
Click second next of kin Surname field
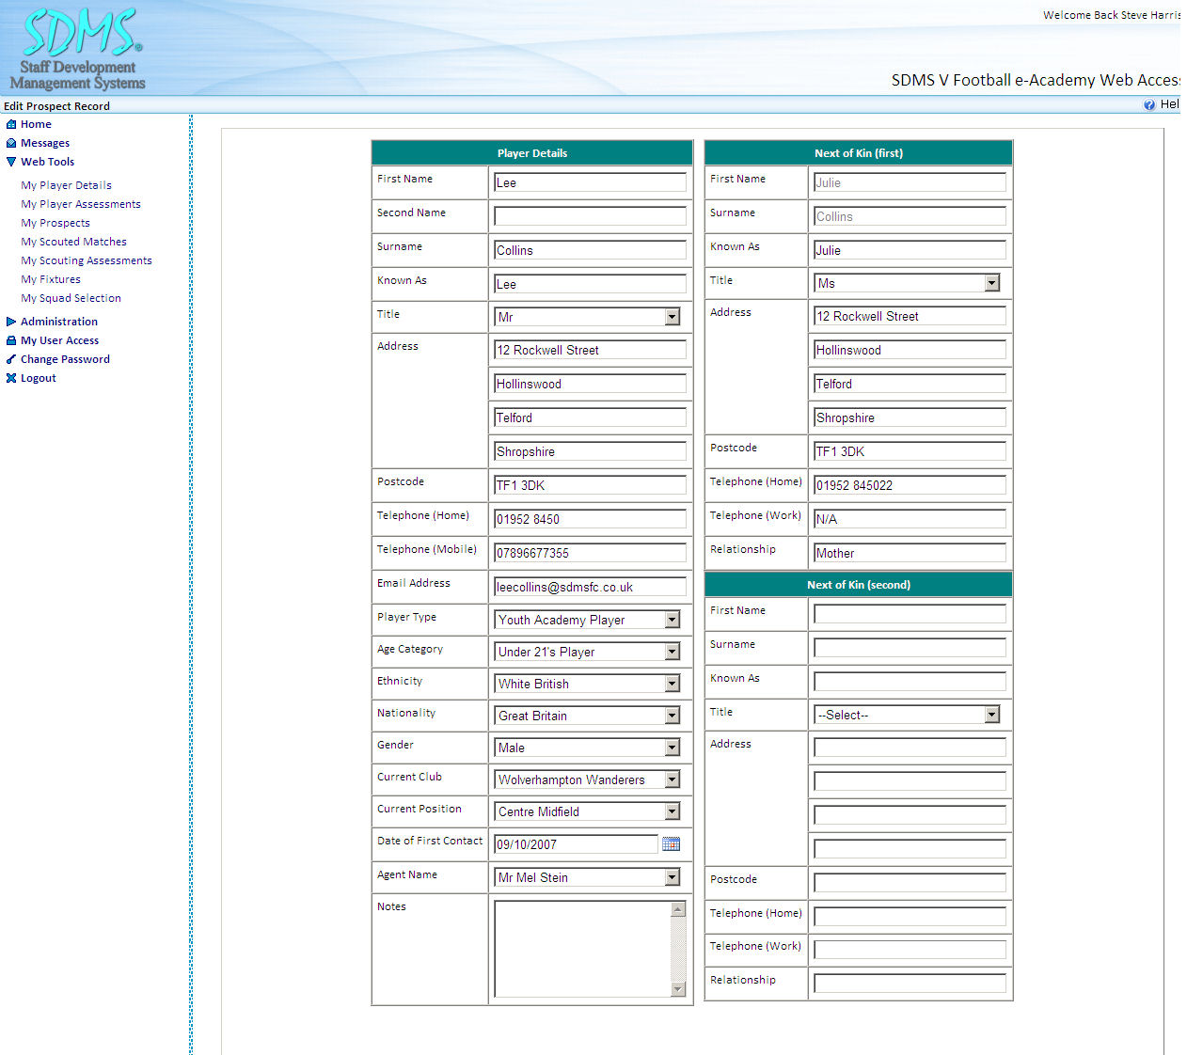[910, 648]
